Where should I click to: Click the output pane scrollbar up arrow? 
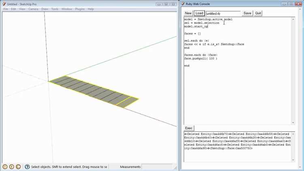293,134
